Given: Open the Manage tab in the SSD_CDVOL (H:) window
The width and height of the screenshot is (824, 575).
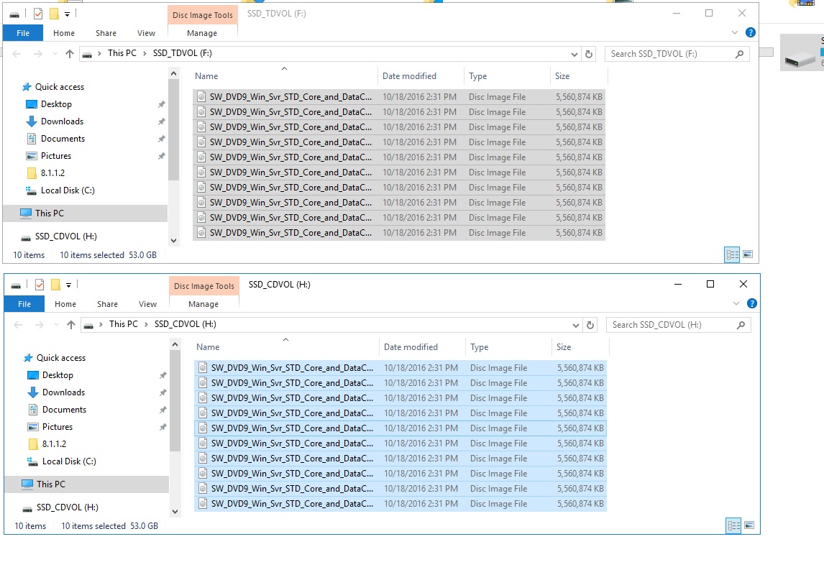Looking at the screenshot, I should click(x=203, y=304).
